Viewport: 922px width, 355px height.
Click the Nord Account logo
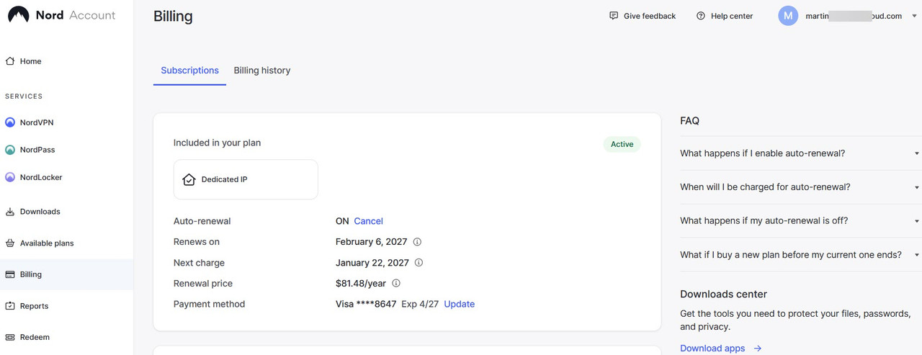click(x=61, y=15)
